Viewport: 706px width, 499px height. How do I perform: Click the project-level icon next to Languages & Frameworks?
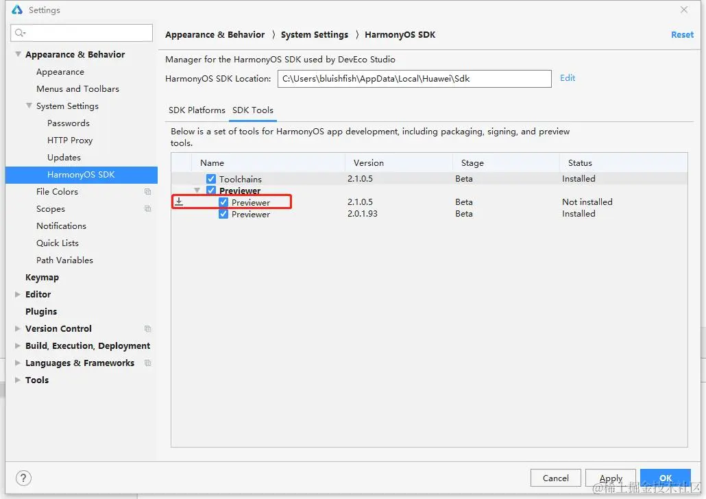click(147, 363)
